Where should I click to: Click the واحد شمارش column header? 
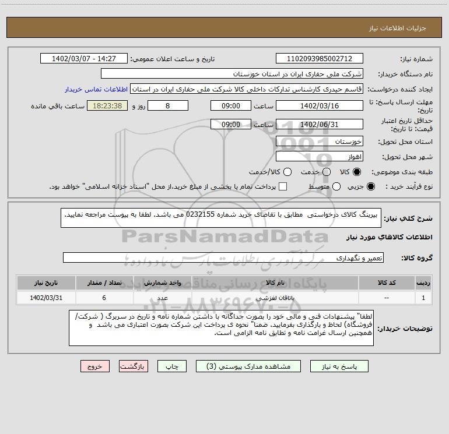[x=162, y=283]
